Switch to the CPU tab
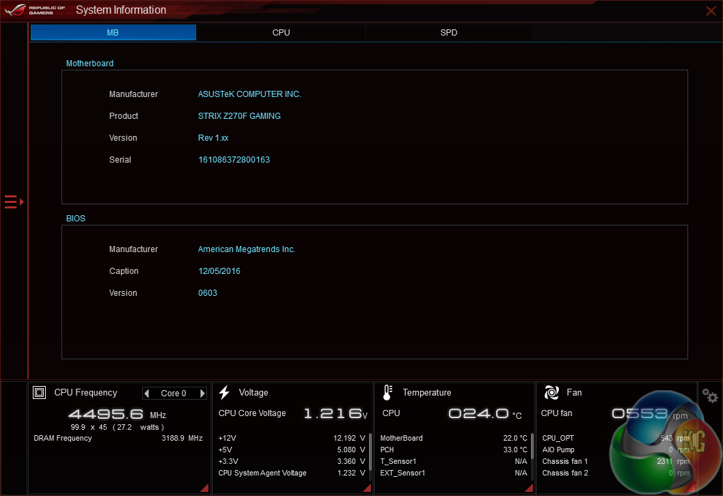This screenshot has width=723, height=496. (281, 33)
